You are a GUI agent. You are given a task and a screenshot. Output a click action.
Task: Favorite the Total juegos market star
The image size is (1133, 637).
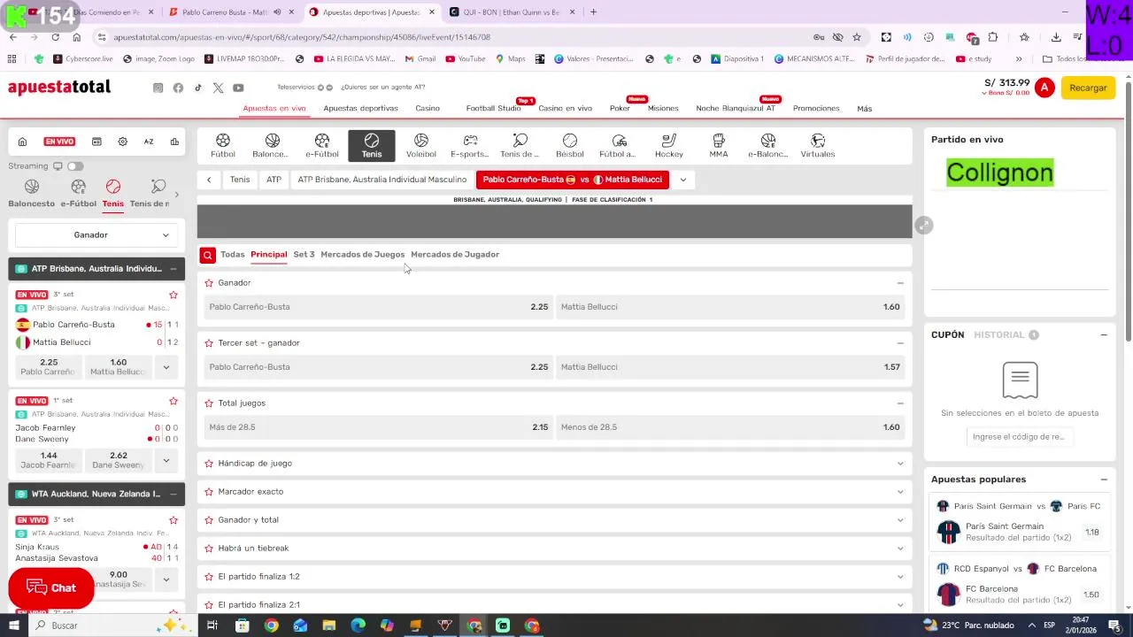tap(209, 403)
